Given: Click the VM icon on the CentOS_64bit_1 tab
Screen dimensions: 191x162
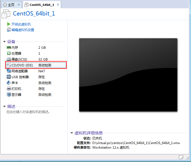Looking at the screenshot, I should pos(27,5).
